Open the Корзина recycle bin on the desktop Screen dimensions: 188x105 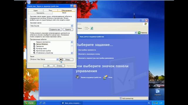click(x=157, y=92)
